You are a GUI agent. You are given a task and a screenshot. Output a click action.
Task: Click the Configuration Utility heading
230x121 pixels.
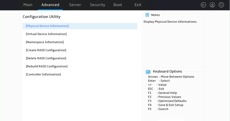[41, 17]
